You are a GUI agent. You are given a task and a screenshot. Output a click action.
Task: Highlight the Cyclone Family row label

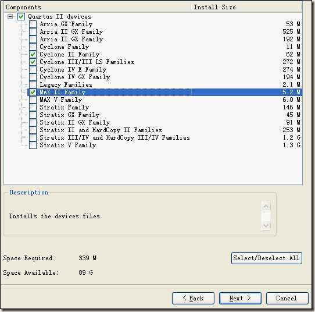(x=65, y=47)
